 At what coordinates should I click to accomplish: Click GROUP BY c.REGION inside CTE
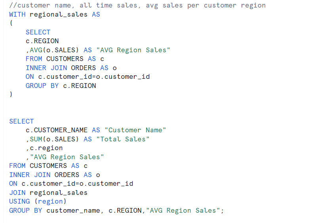[x=61, y=86]
